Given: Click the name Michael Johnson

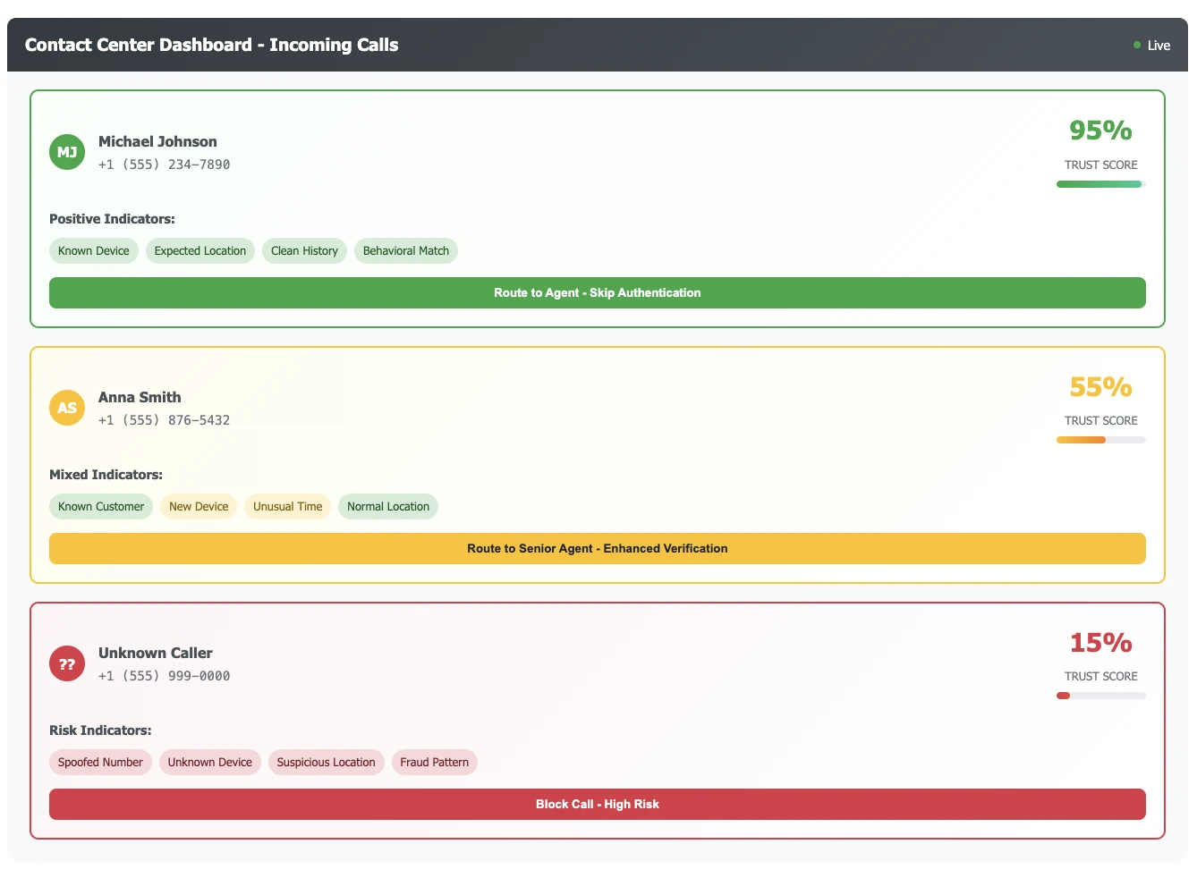Looking at the screenshot, I should point(157,141).
